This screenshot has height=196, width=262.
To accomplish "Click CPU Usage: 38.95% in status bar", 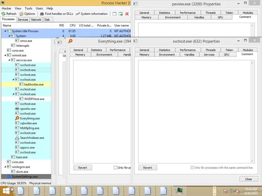I will coord(14,183).
